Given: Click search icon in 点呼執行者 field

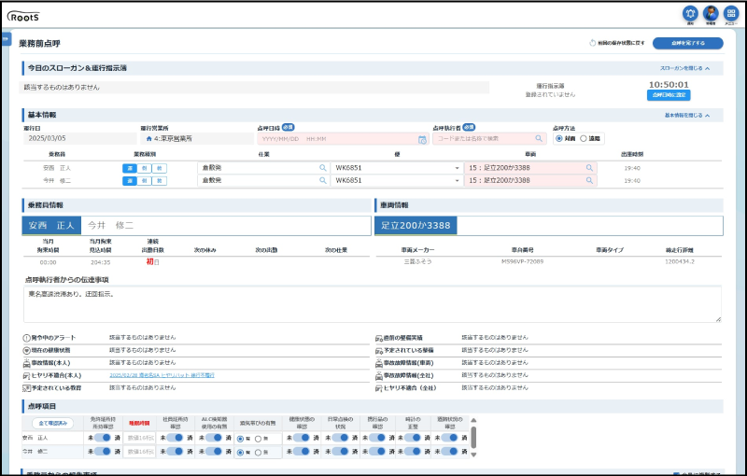Looking at the screenshot, I should [x=539, y=138].
